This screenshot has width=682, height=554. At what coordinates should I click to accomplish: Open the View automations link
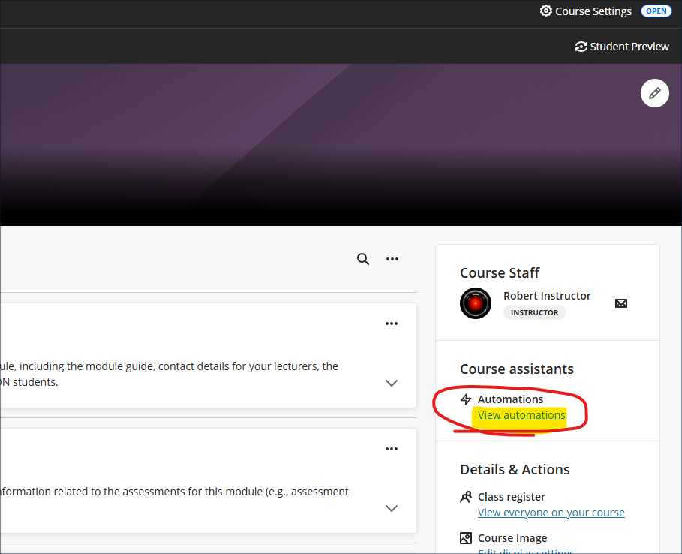coord(521,415)
